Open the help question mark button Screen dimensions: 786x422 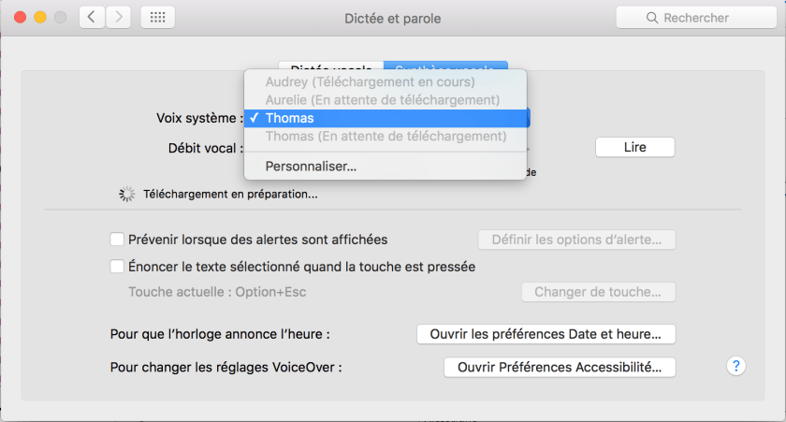point(736,366)
